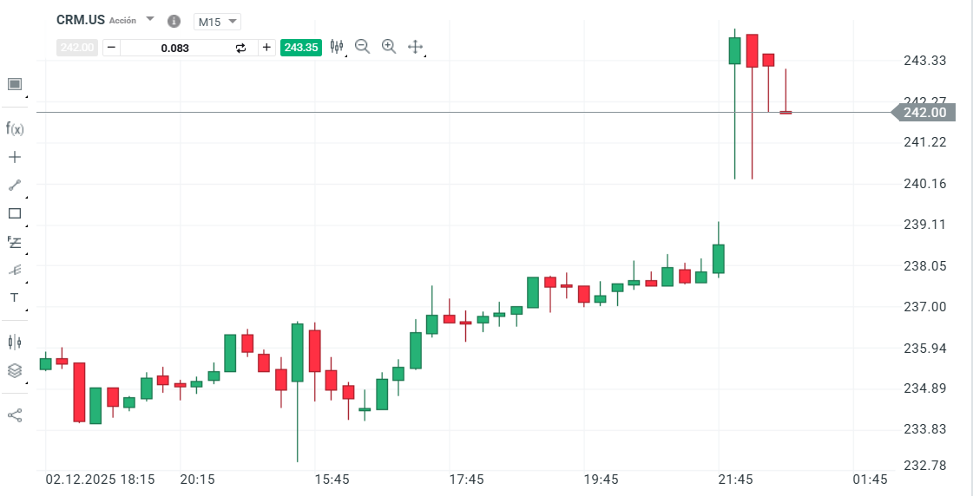Toggle the fullscreen chart layout icon
Image resolution: width=973 pixels, height=496 pixels.
click(15, 84)
